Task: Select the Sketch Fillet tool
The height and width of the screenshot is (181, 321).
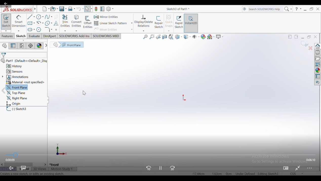Action: coord(47,30)
